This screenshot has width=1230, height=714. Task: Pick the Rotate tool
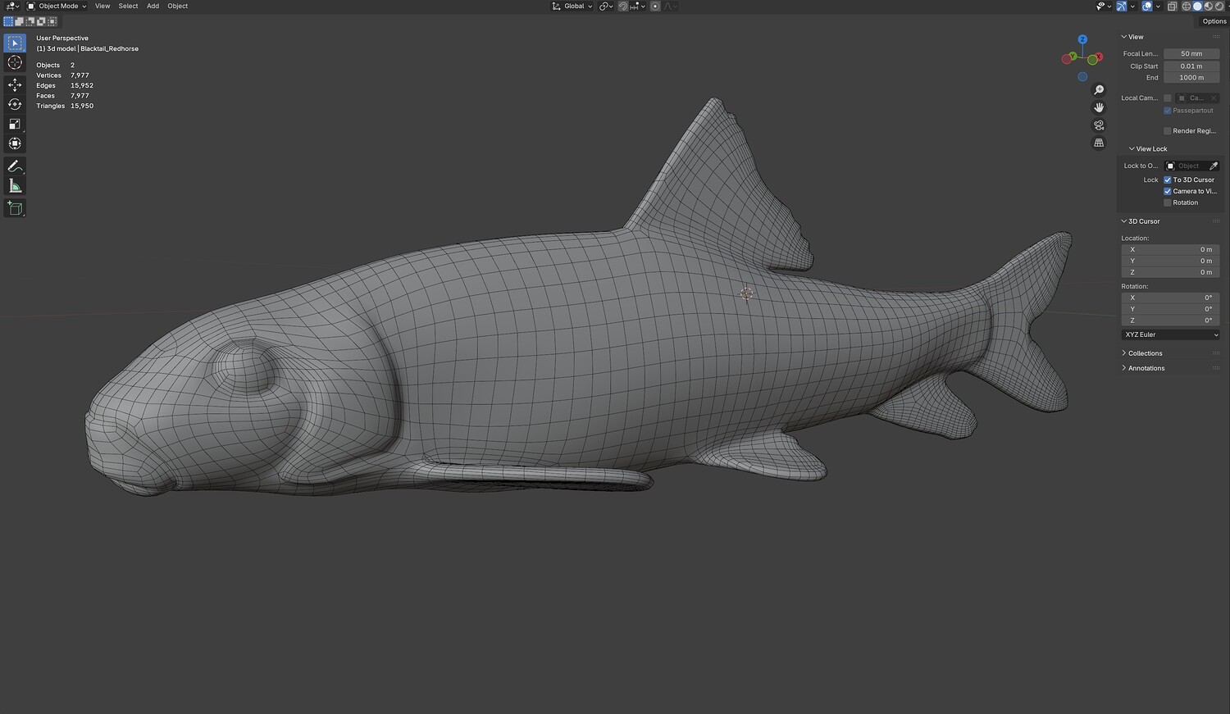tap(15, 104)
